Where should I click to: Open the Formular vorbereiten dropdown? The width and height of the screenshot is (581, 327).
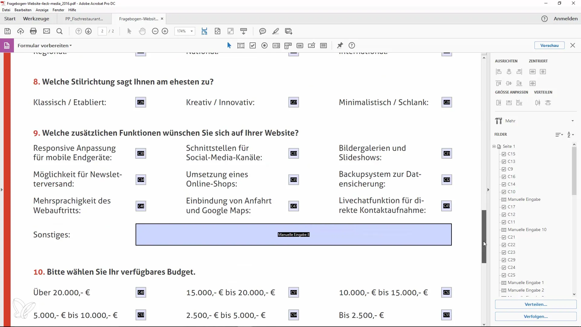point(44,45)
